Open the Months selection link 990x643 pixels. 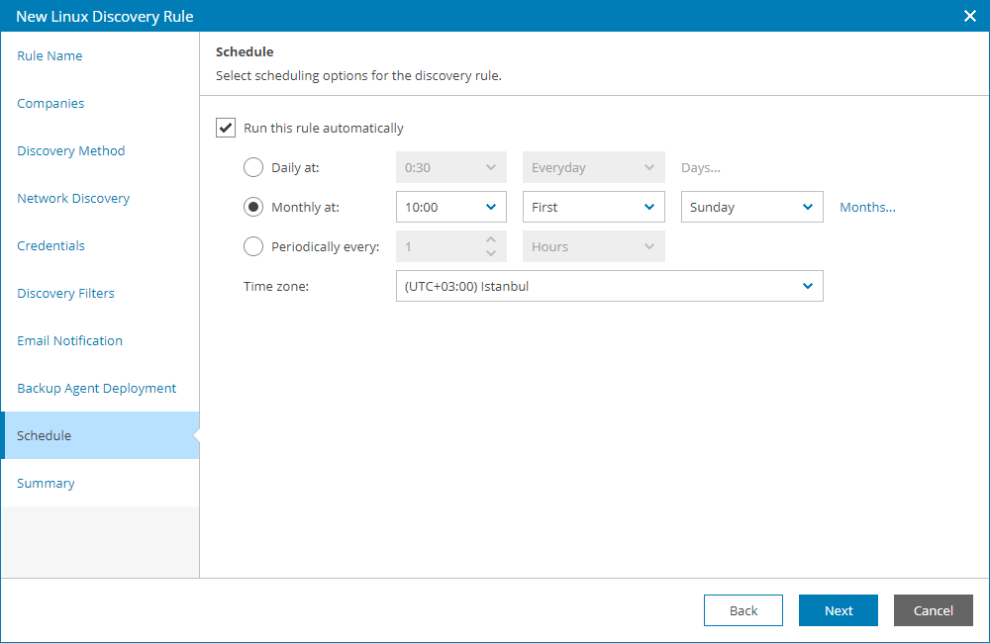(867, 207)
